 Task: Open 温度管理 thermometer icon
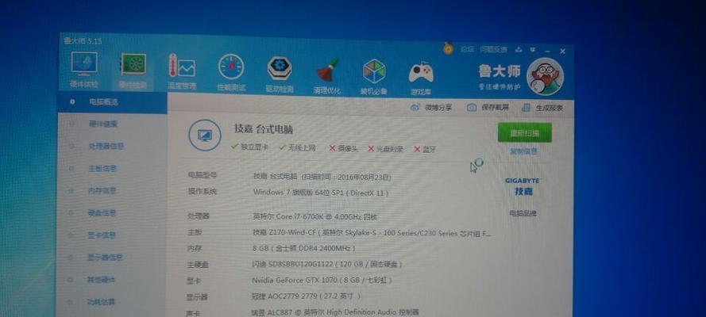click(182, 66)
